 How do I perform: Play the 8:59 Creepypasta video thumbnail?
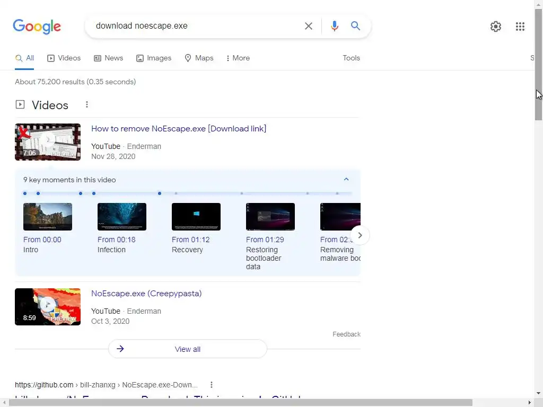point(48,307)
